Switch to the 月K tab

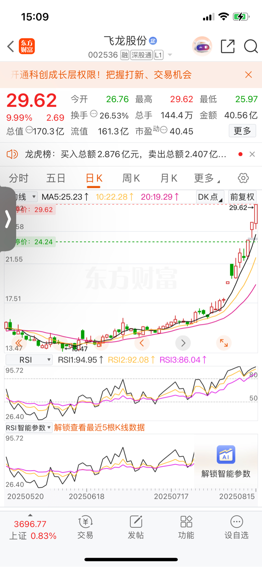pyautogui.click(x=169, y=178)
